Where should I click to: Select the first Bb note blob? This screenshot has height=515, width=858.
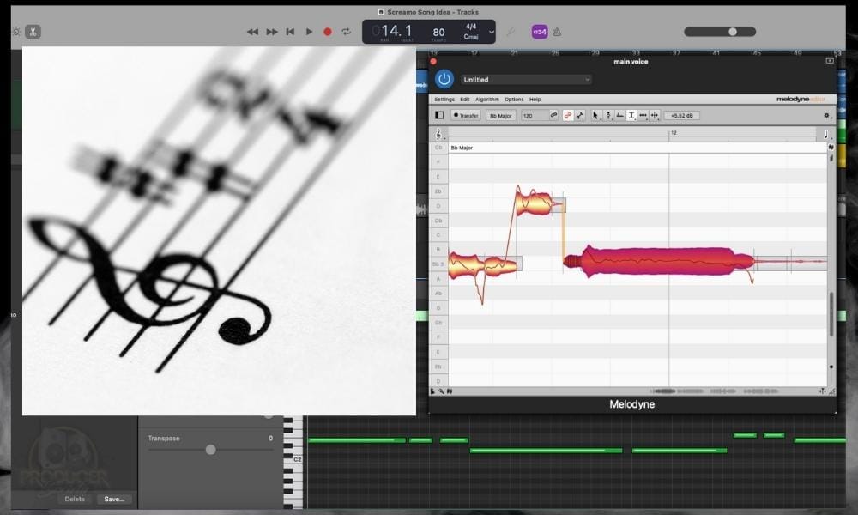[x=481, y=265]
